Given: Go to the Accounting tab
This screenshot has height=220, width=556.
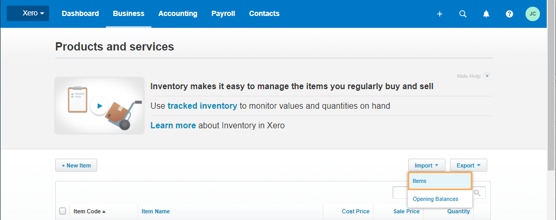Looking at the screenshot, I should [178, 13].
